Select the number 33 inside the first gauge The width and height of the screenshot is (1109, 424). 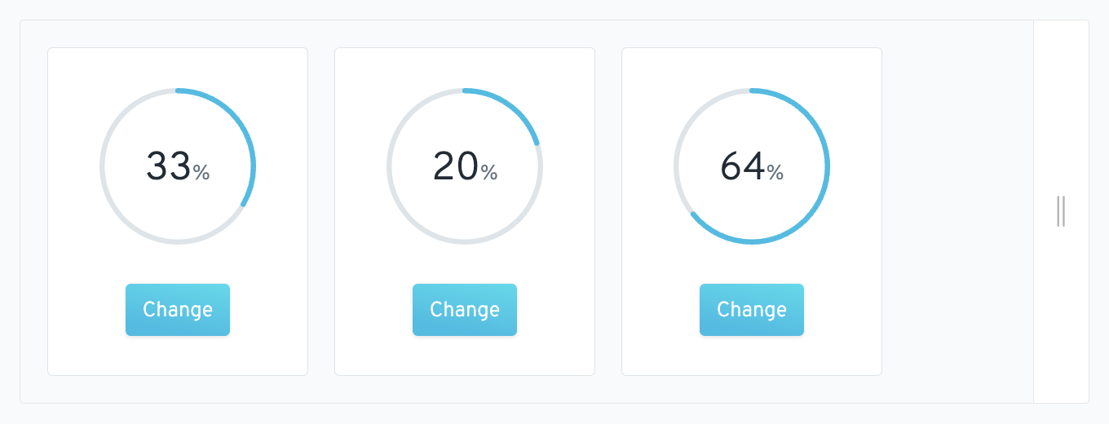168,166
